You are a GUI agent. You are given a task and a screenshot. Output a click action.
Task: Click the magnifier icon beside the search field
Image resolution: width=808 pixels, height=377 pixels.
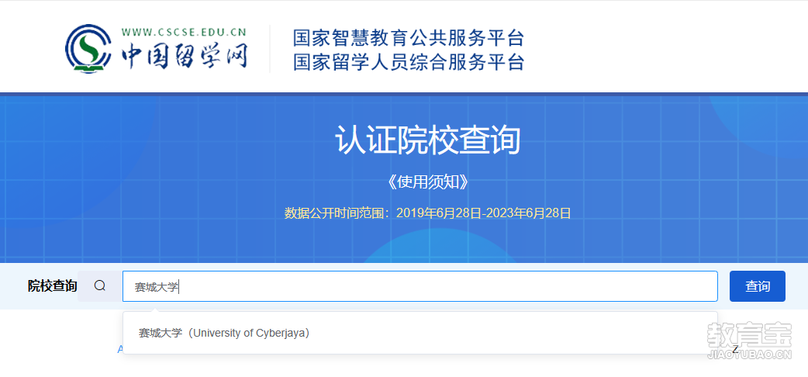(x=100, y=285)
